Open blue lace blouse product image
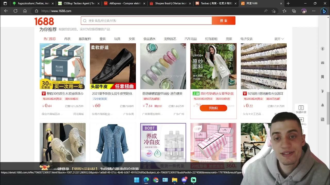 (x=113, y=146)
